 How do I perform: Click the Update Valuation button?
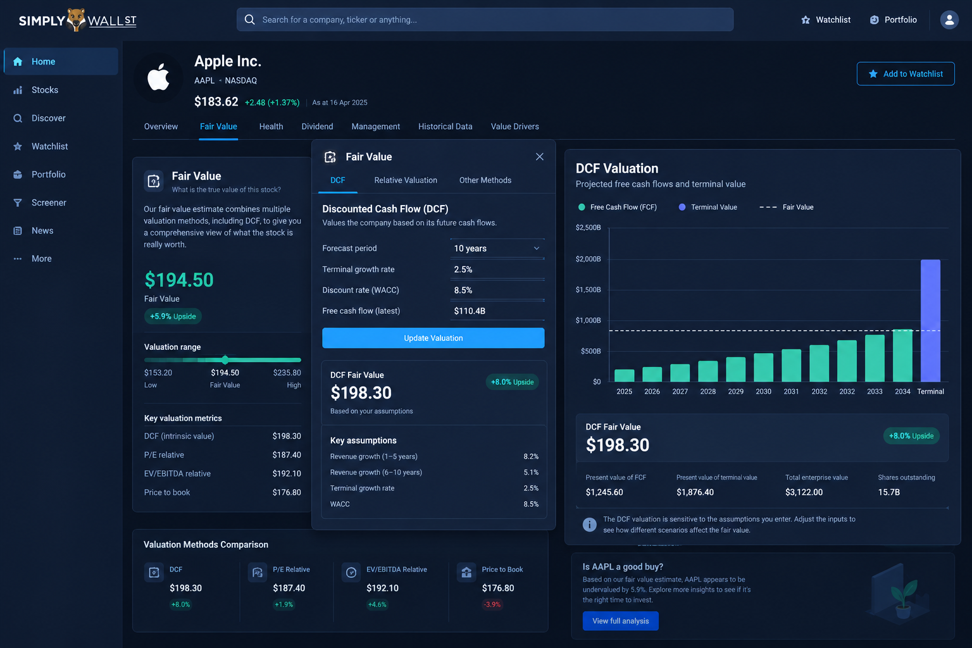pyautogui.click(x=433, y=338)
